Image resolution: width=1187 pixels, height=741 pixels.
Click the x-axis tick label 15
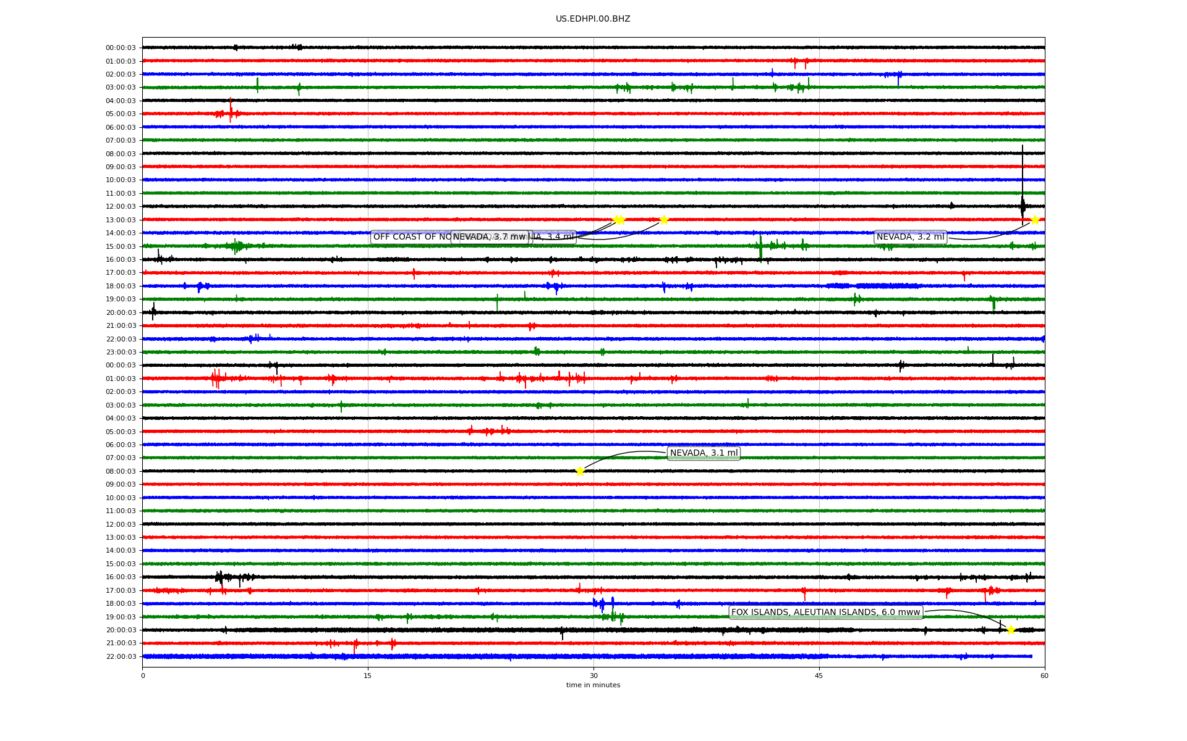pos(368,676)
